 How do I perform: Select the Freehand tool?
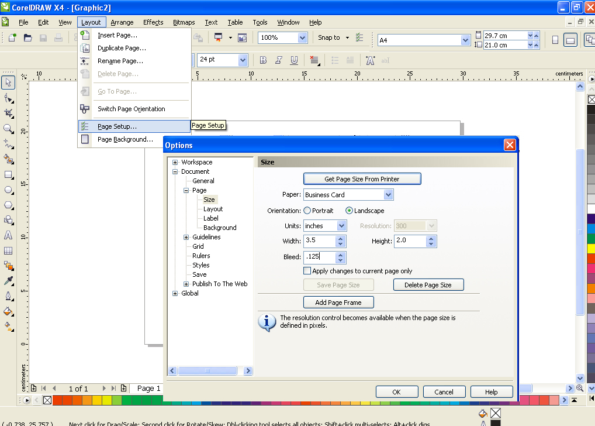pyautogui.click(x=8, y=144)
